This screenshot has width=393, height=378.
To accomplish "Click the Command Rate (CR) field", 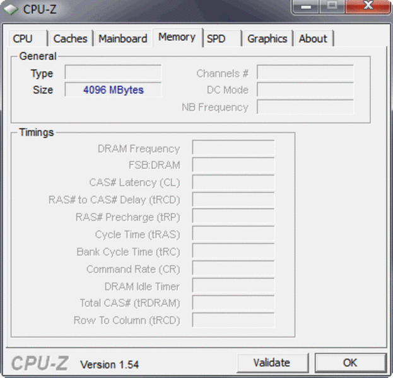I will point(233,268).
